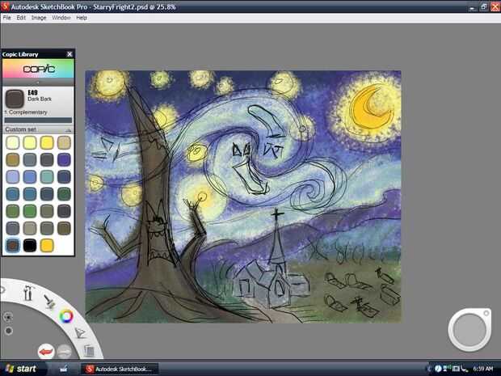Click the 'Custom set' header label
The width and height of the screenshot is (501, 376).
20,129
